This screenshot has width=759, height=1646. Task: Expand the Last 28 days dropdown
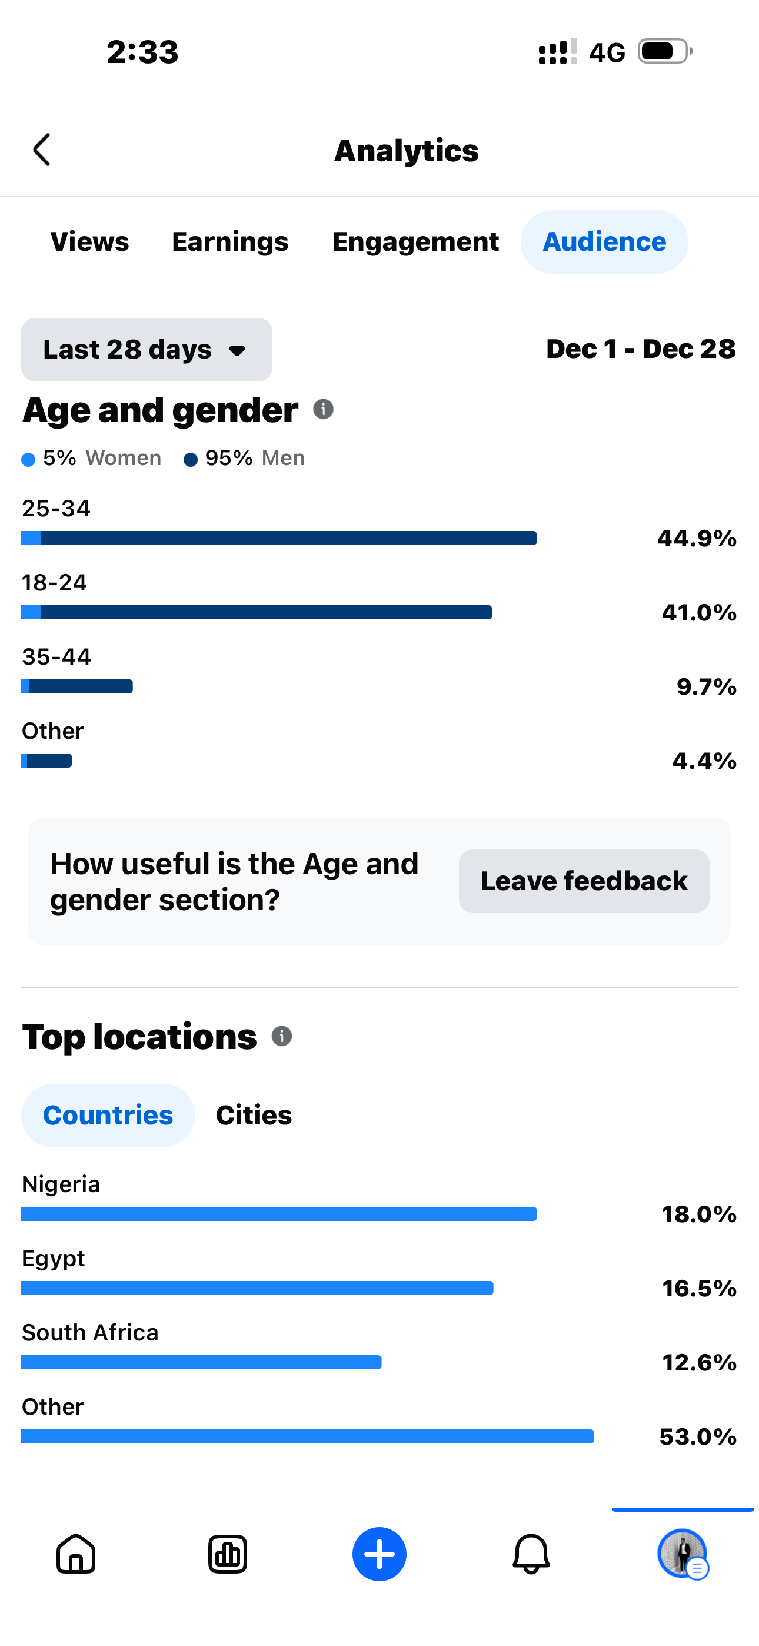click(x=147, y=350)
